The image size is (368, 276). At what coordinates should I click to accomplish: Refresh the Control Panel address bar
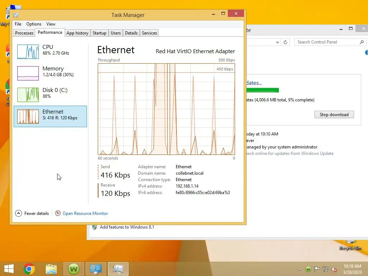coord(285,42)
